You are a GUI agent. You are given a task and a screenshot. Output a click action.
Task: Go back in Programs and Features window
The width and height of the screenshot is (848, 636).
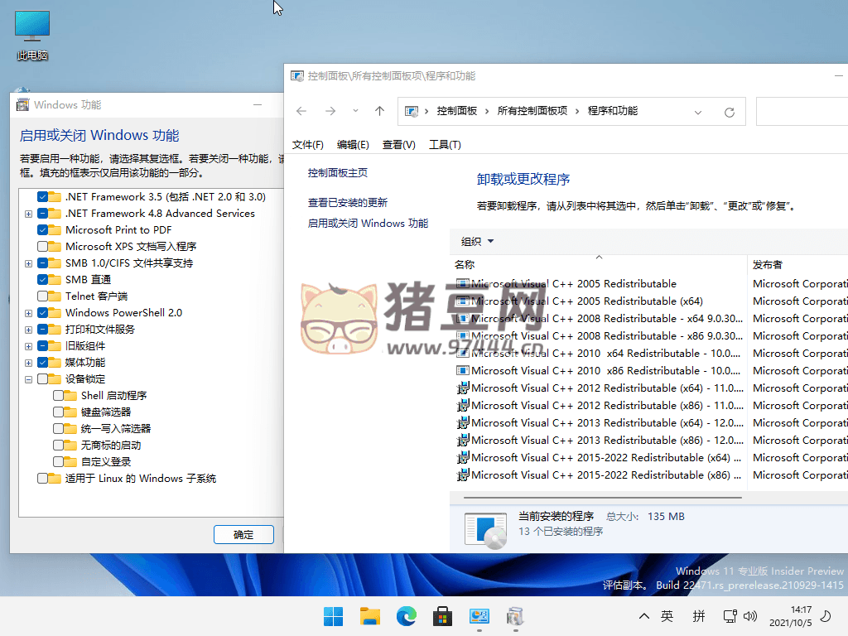(301, 111)
